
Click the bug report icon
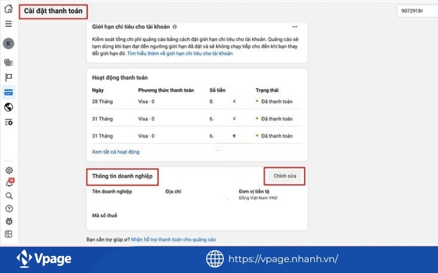point(8,220)
